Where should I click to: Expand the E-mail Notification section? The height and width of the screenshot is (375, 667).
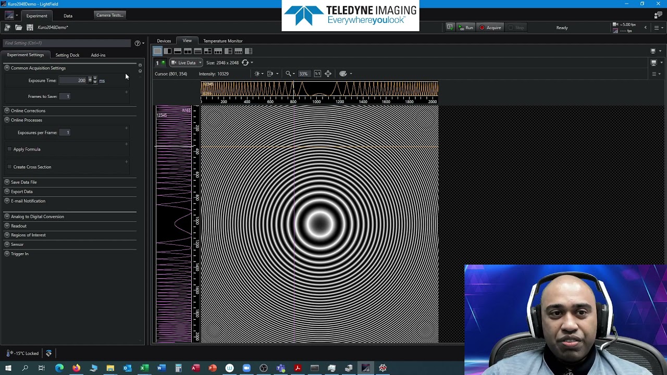(x=7, y=201)
